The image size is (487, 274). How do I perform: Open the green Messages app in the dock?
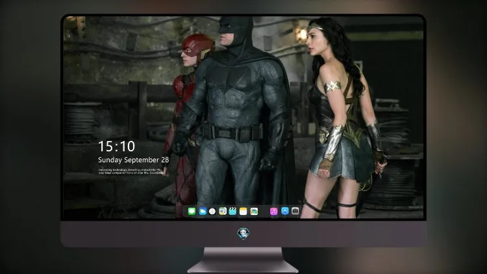pyautogui.click(x=192, y=211)
